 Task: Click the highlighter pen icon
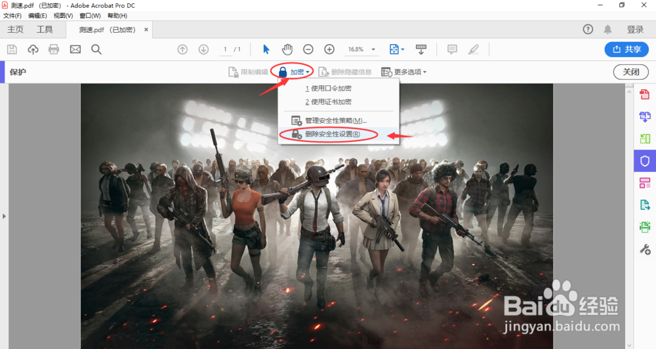474,49
